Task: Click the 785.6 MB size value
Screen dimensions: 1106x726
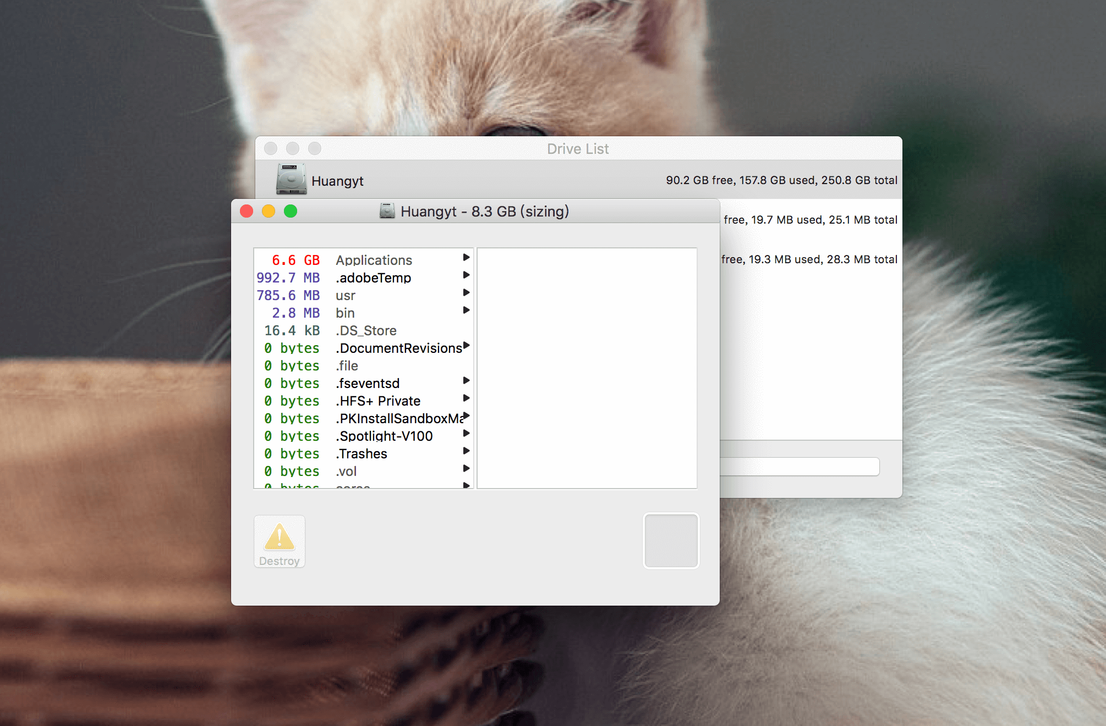Action: [288, 295]
